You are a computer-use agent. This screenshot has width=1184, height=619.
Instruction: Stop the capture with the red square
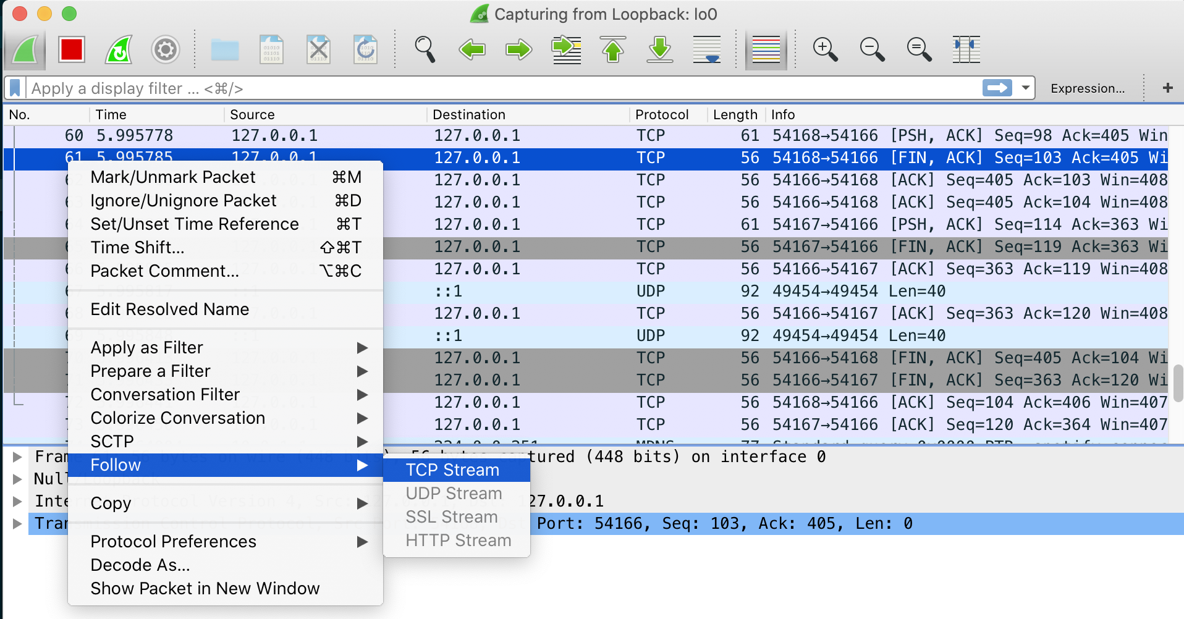point(72,49)
